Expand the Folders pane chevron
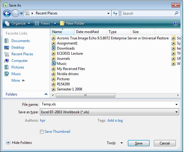The image size is (192, 152). 46,94
